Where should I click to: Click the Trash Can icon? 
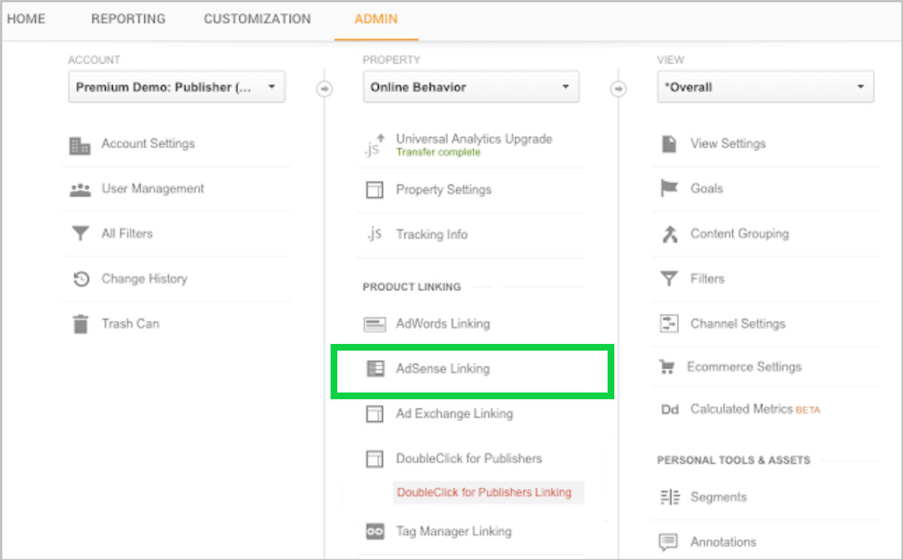point(80,324)
